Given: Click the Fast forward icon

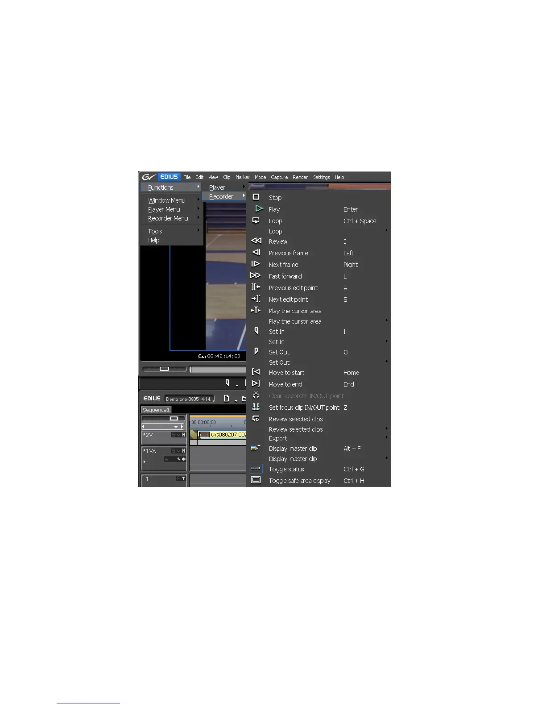Looking at the screenshot, I should pyautogui.click(x=256, y=275).
